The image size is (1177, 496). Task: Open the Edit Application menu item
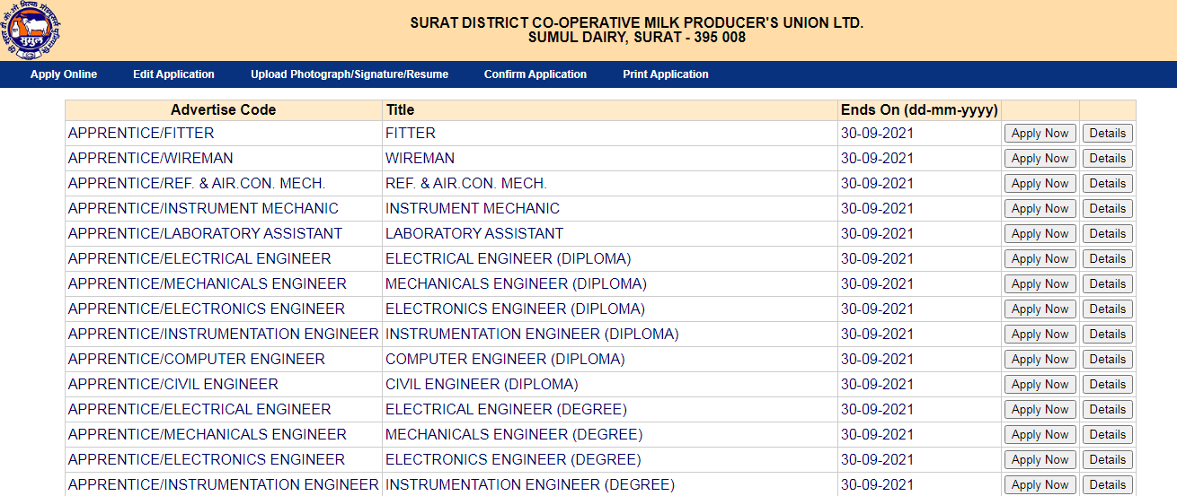tap(173, 74)
